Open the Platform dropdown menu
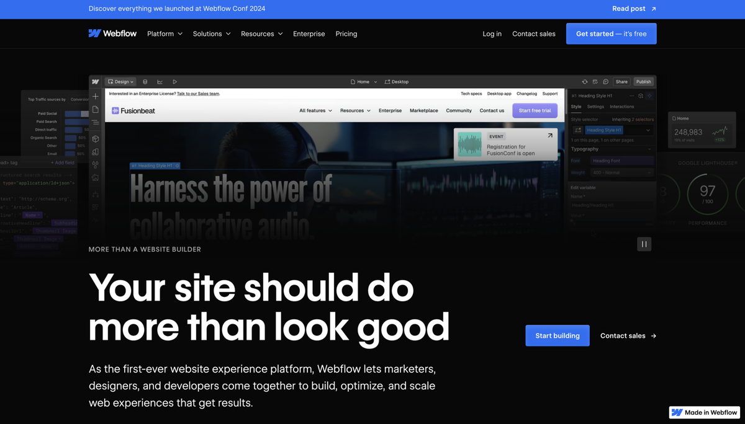The width and height of the screenshot is (745, 424). 165,33
